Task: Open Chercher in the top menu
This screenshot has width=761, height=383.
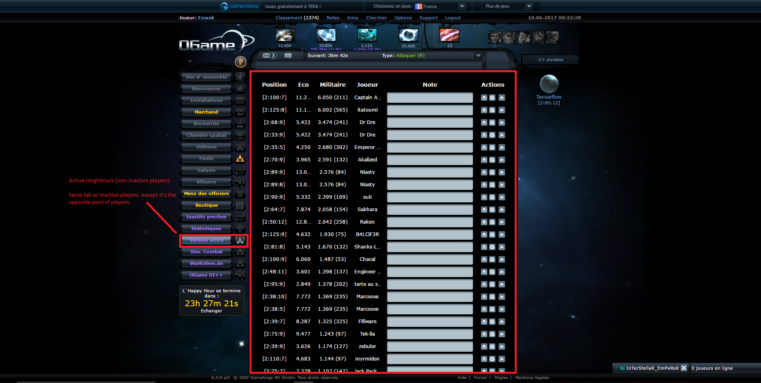Action: 376,18
